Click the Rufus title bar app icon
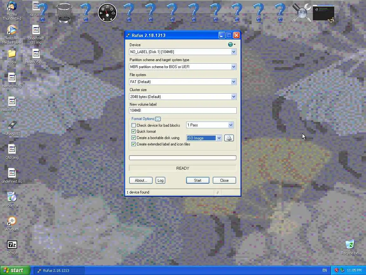The image size is (366, 275). pyautogui.click(x=128, y=35)
